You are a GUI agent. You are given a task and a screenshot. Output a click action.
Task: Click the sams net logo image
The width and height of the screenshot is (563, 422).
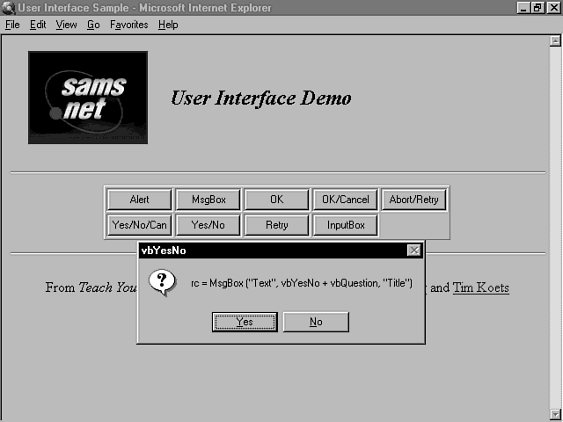(88, 97)
